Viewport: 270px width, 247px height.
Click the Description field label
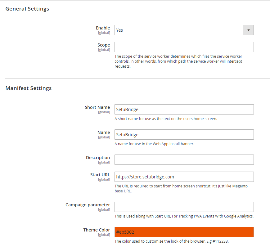click(98, 158)
